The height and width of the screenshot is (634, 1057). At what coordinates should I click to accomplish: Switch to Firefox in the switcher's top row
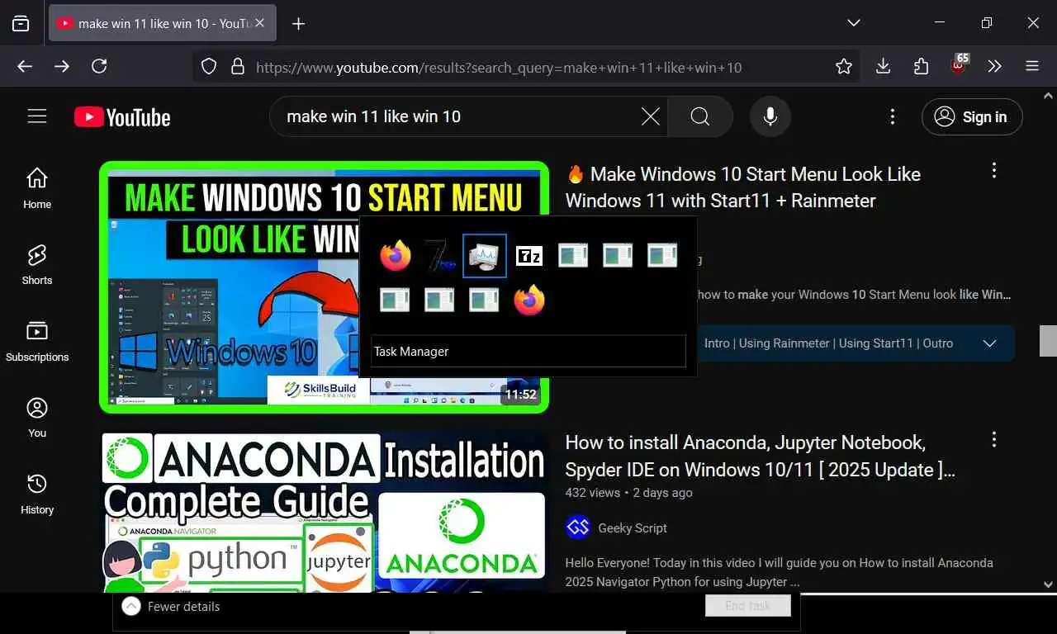[396, 256]
